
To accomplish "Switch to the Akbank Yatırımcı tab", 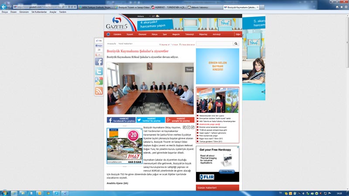I will pos(205,7).
